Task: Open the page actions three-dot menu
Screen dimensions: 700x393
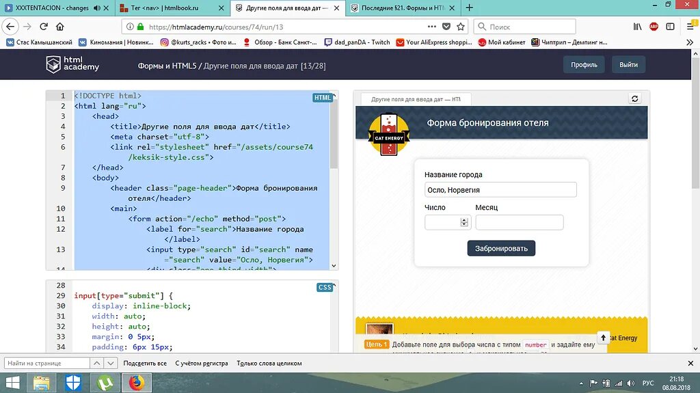Action: click(x=432, y=27)
